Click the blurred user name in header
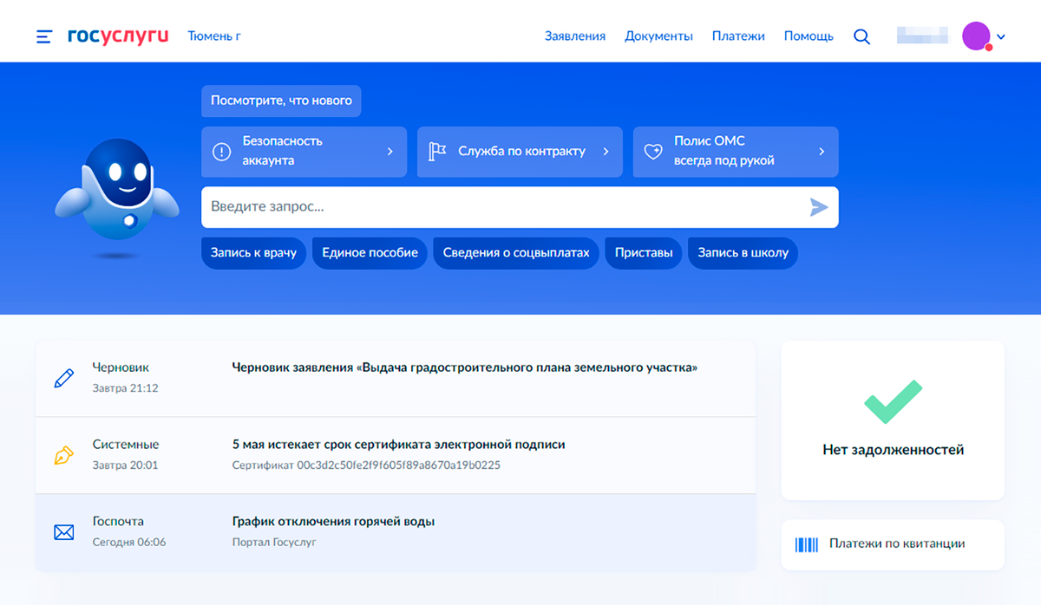 coord(922,36)
